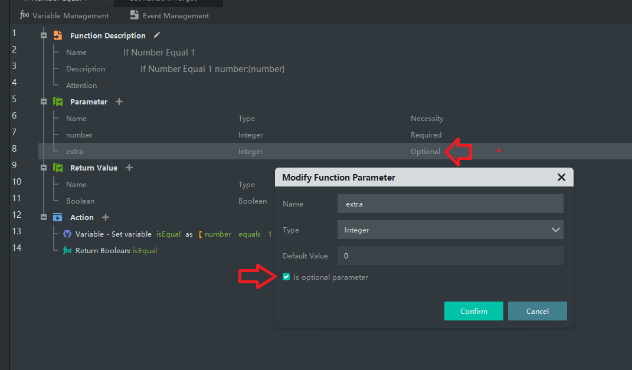Add a new action with plus icon
632x370 pixels.
tap(106, 217)
